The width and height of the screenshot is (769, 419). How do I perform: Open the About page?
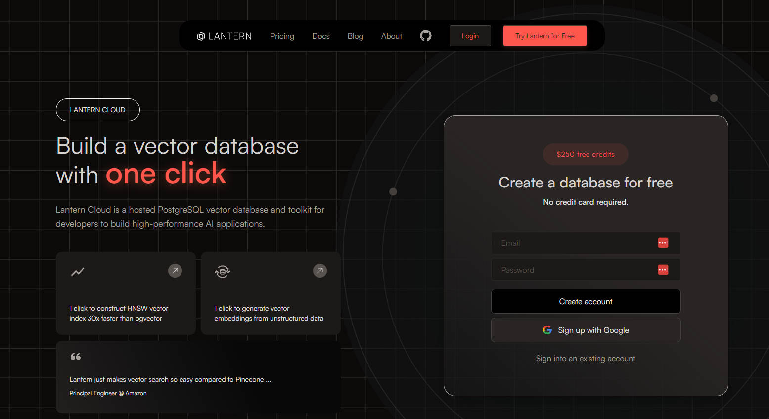tap(391, 36)
